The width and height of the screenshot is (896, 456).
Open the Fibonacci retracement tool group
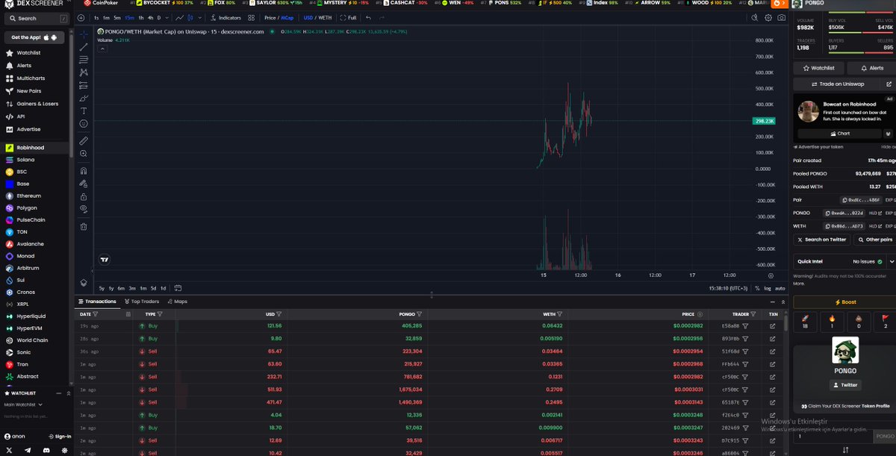tap(84, 60)
